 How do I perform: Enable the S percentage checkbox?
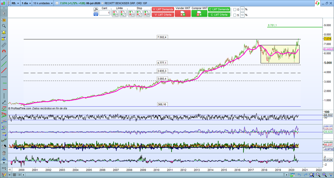[x=235, y=15]
